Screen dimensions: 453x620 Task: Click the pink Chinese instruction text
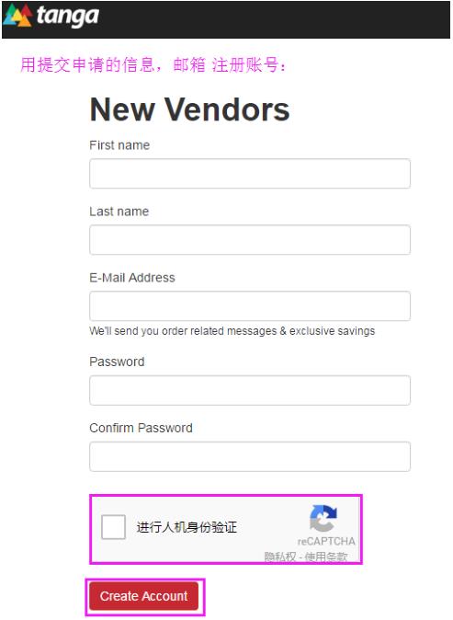tap(153, 64)
